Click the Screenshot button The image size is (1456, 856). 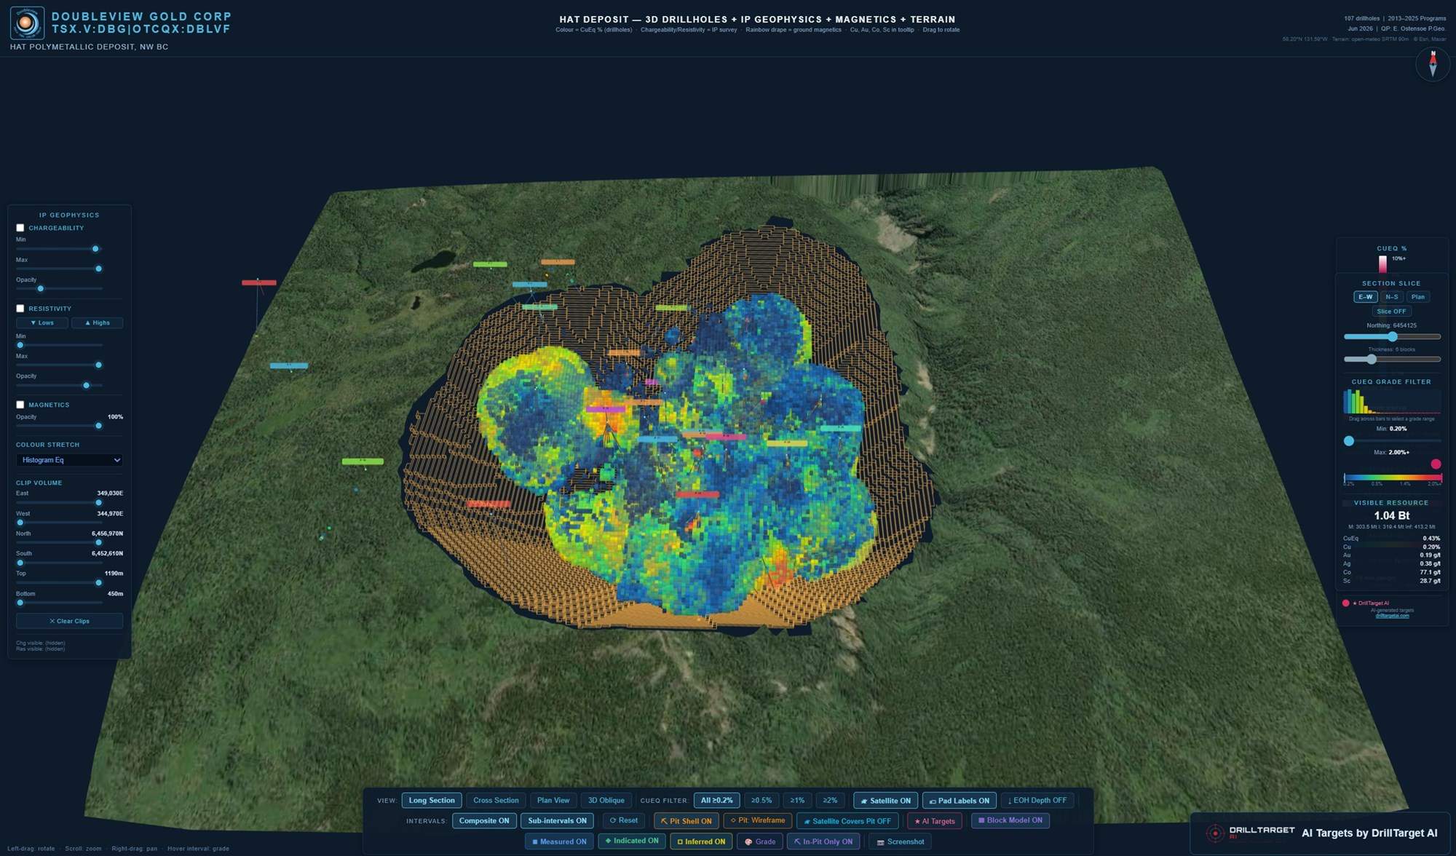901,841
